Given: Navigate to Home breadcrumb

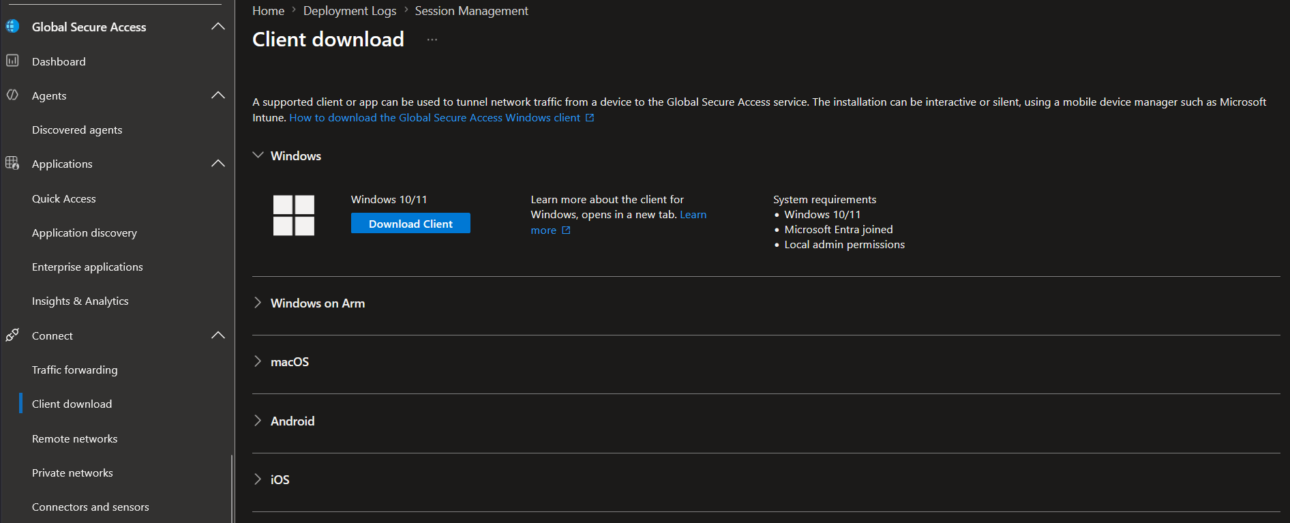Looking at the screenshot, I should click(269, 11).
